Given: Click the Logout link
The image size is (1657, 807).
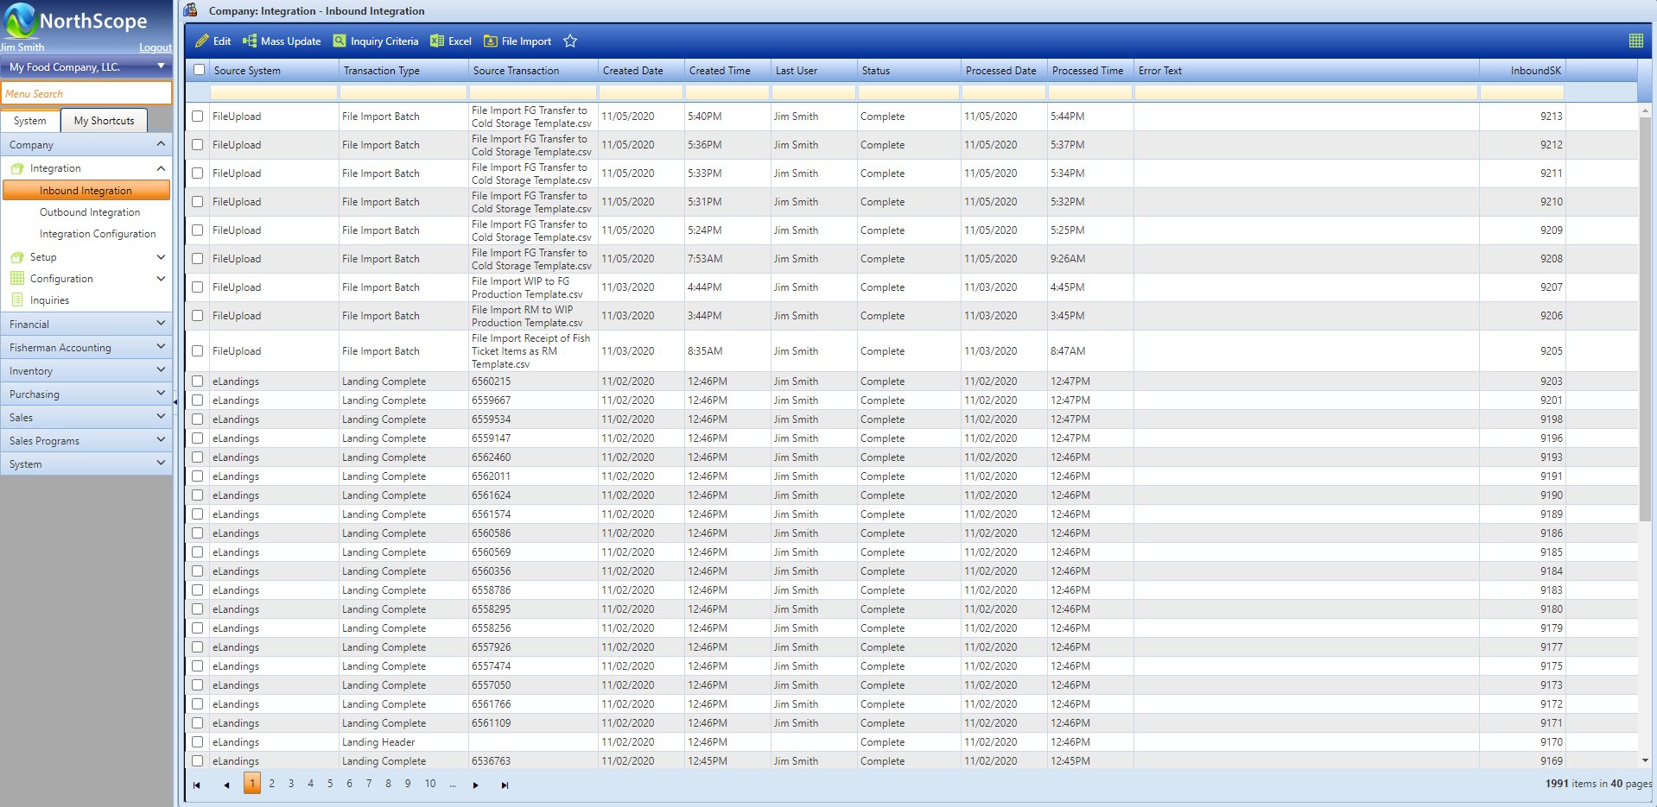Looking at the screenshot, I should click(156, 47).
